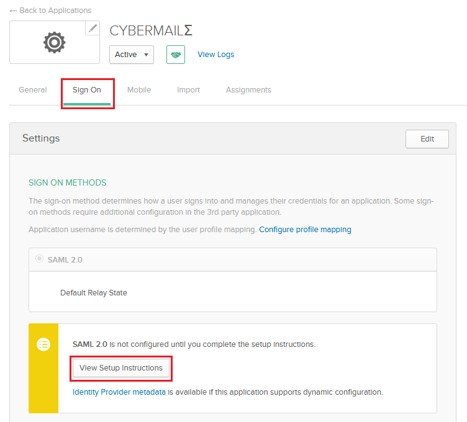Viewport: 467px width, 422px height.
Task: Open the Import tab
Action: tap(188, 90)
